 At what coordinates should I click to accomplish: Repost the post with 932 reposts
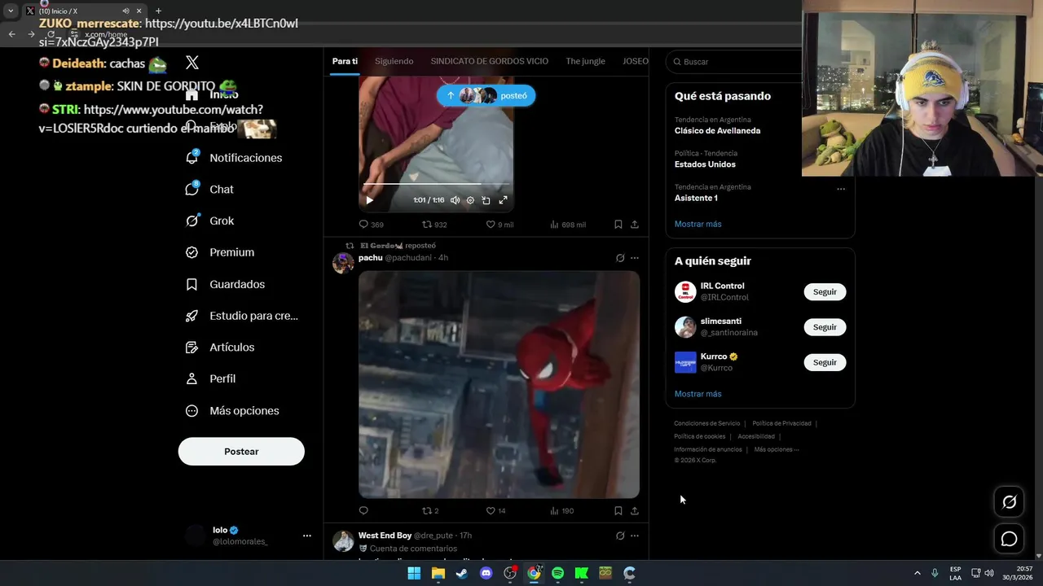tap(434, 225)
